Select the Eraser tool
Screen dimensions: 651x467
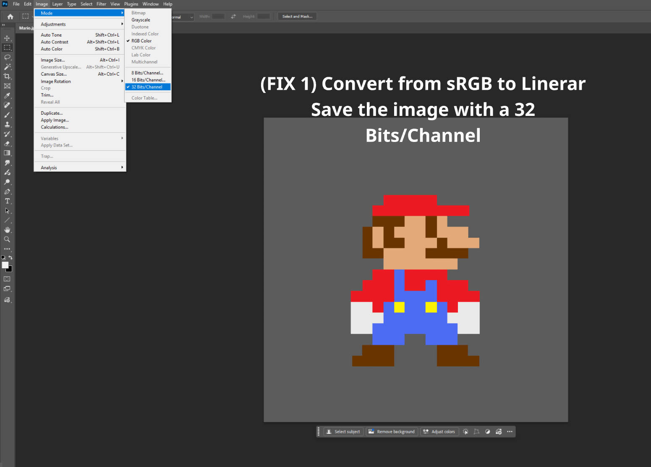point(7,144)
